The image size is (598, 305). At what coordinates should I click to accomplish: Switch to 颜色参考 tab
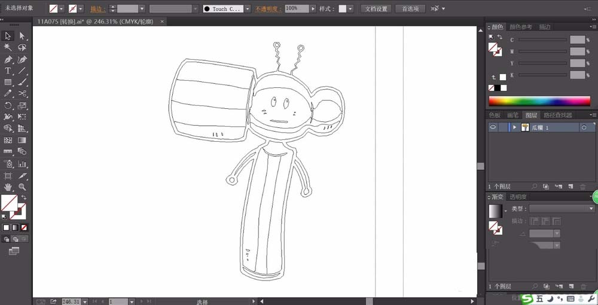(521, 27)
